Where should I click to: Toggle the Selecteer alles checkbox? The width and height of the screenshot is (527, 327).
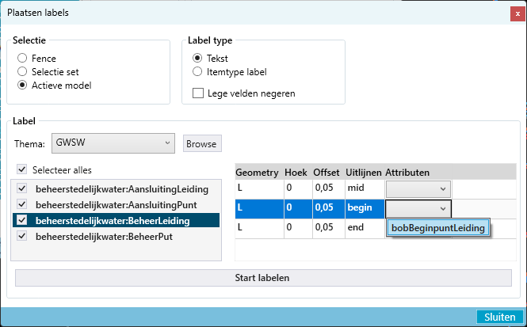pyautogui.click(x=22, y=169)
